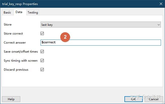Screen dimensions: 165x104
Task: Uncheck Save onset/offset times
Action: pyautogui.click(x=42, y=52)
